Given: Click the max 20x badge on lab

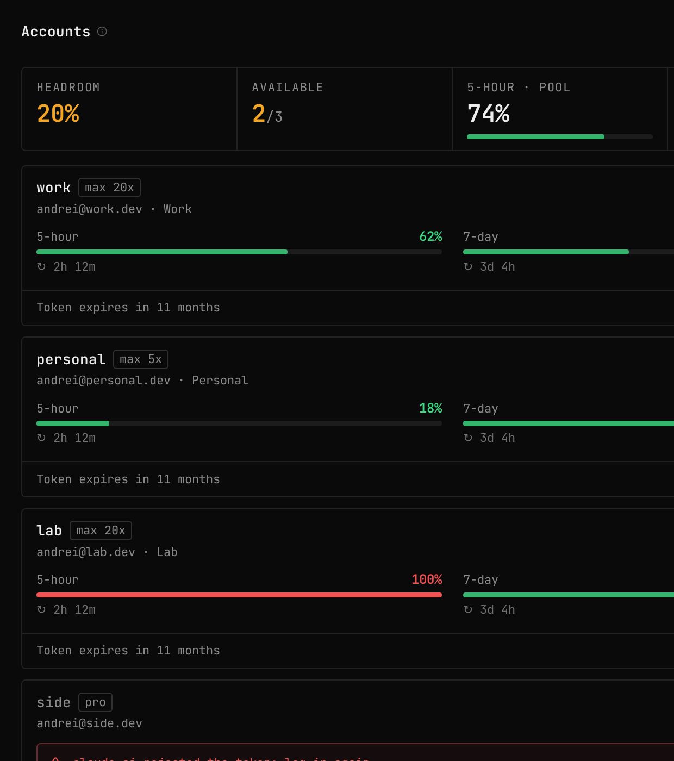Looking at the screenshot, I should click(x=101, y=531).
